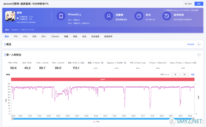The width and height of the screenshot is (206, 127).
Task: Open help icon beside Delta FTime metric
Action: pos(195,63)
